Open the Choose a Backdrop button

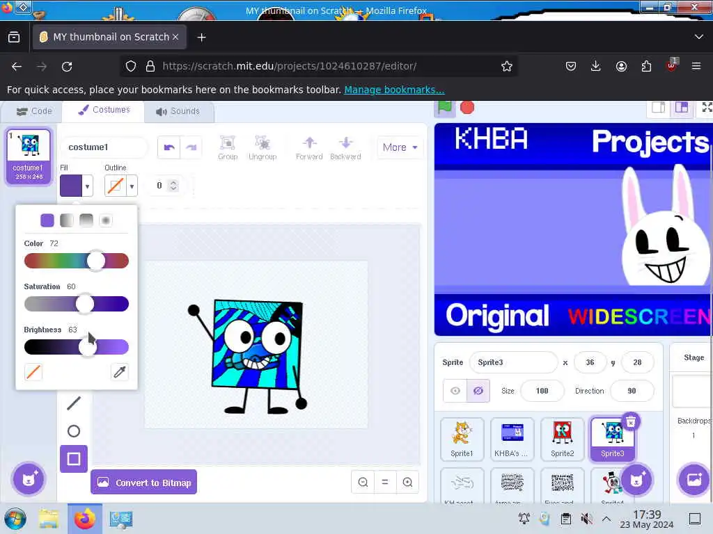pos(694,479)
